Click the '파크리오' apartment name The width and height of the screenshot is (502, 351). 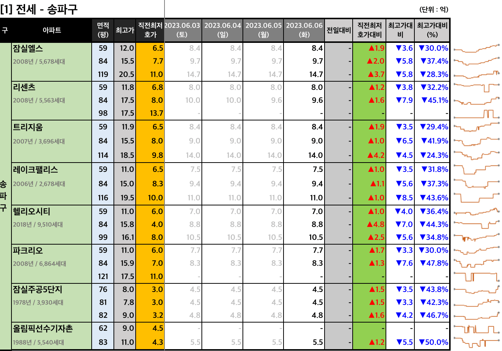pyautogui.click(x=28, y=251)
